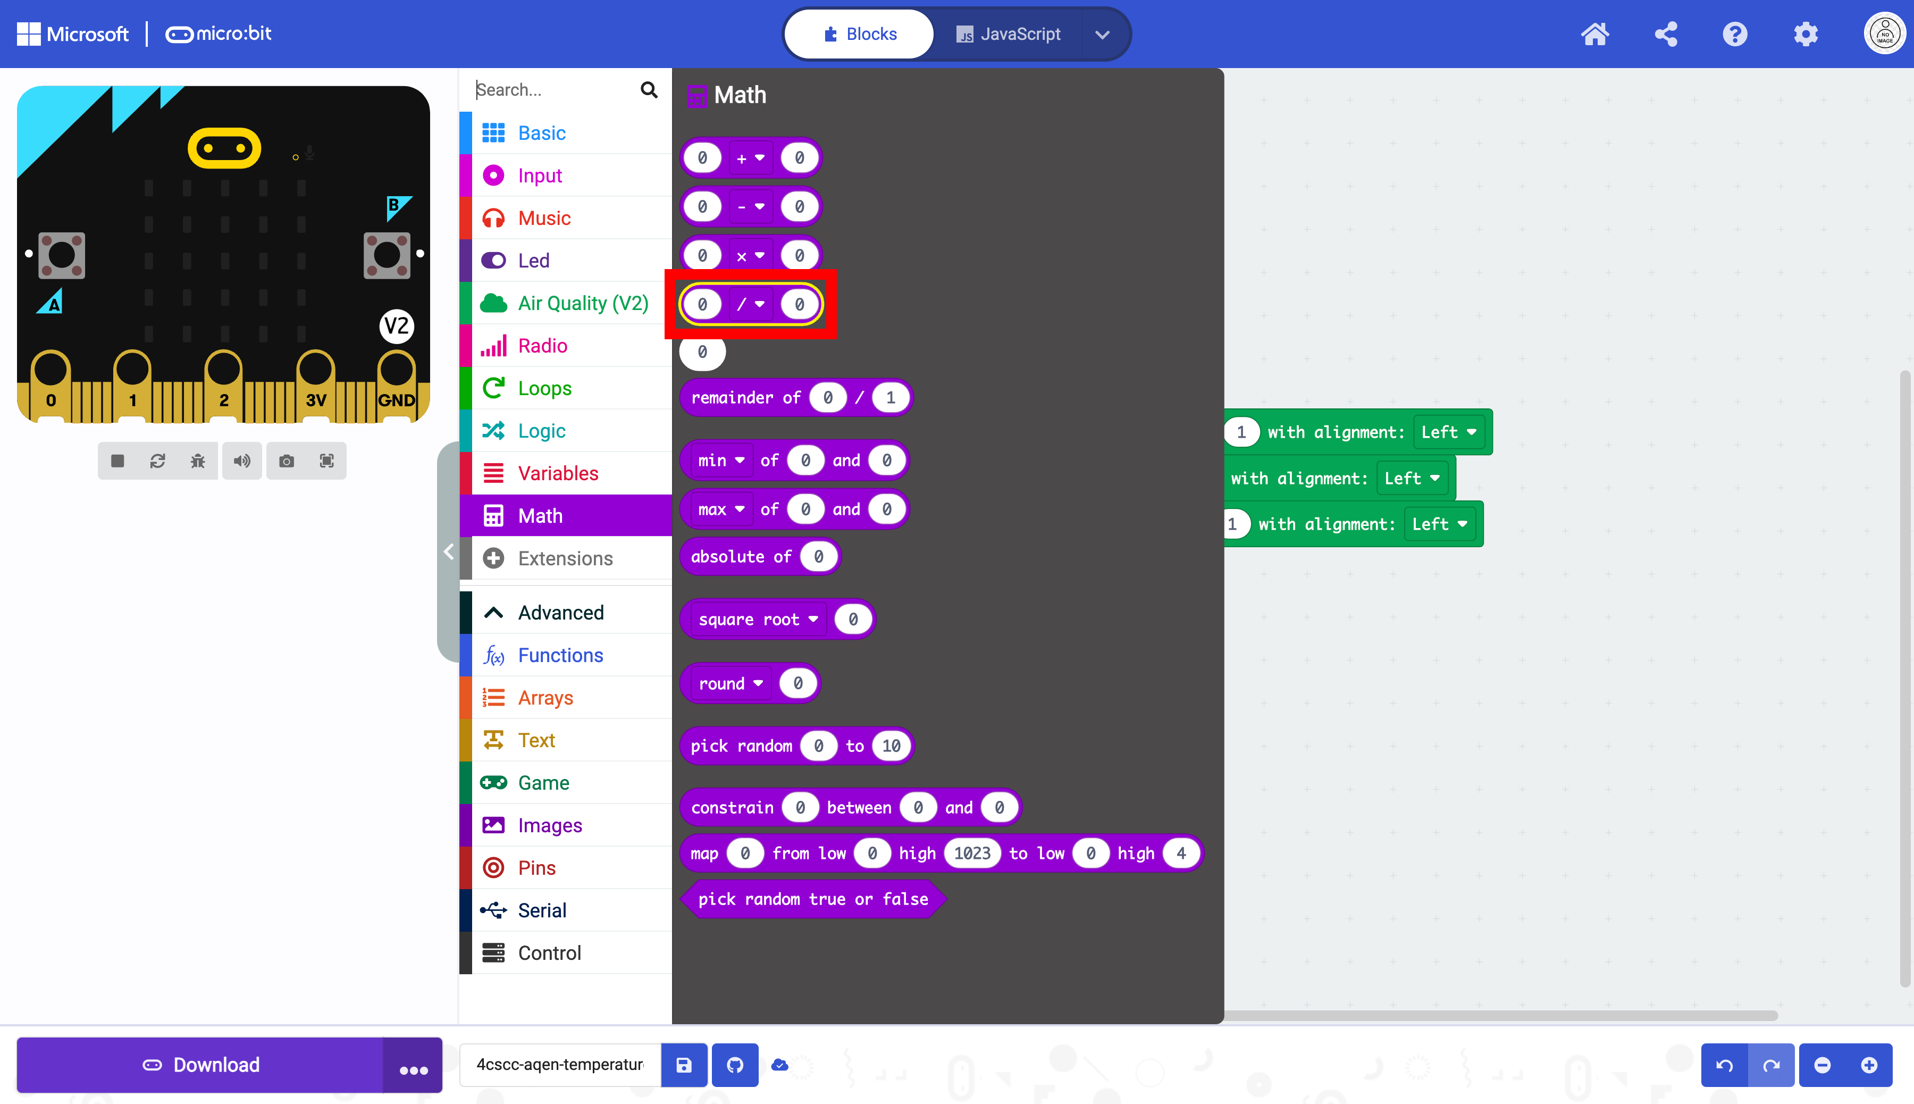Stop the simulator
This screenshot has width=1914, height=1104.
(117, 461)
